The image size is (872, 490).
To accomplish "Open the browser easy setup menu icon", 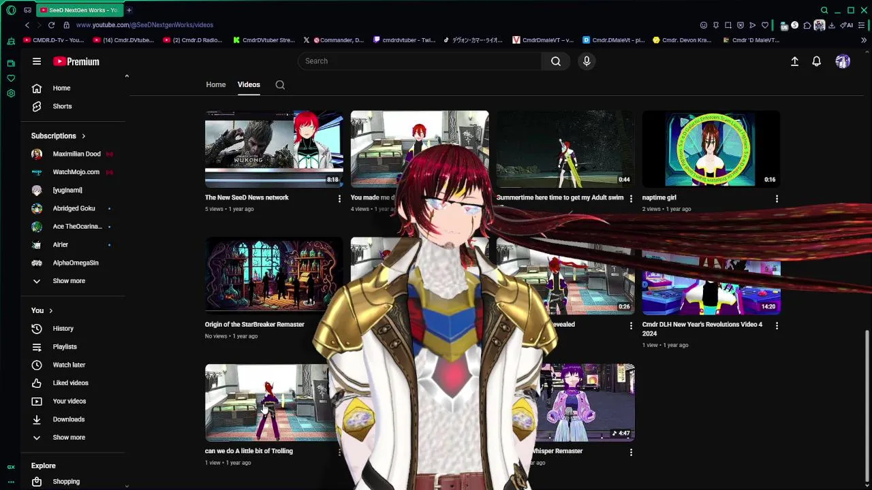I will pyautogui.click(x=861, y=25).
